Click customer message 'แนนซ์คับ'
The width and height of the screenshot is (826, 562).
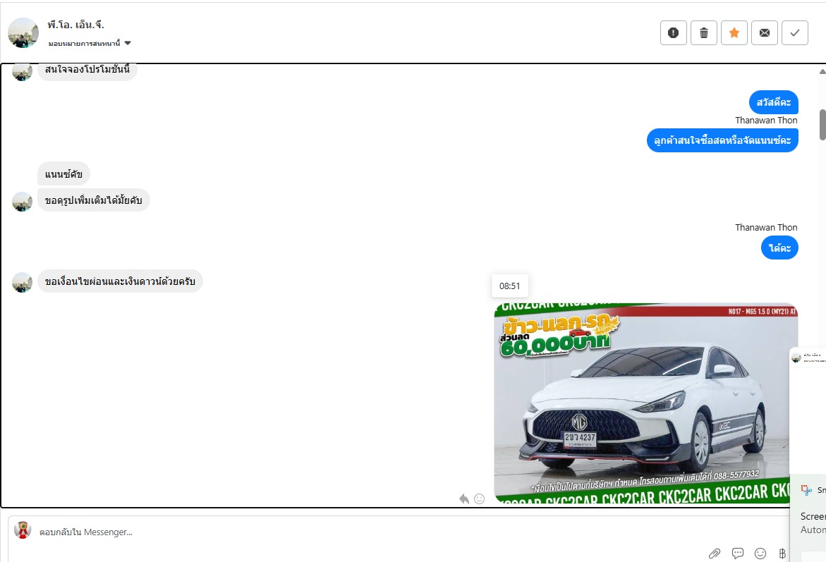[63, 173]
